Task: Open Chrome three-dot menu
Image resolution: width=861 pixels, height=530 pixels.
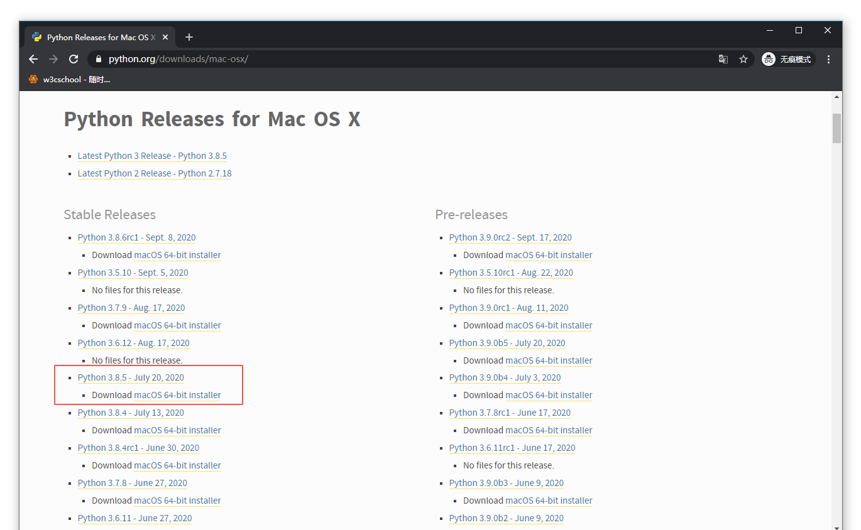Action: click(x=828, y=59)
